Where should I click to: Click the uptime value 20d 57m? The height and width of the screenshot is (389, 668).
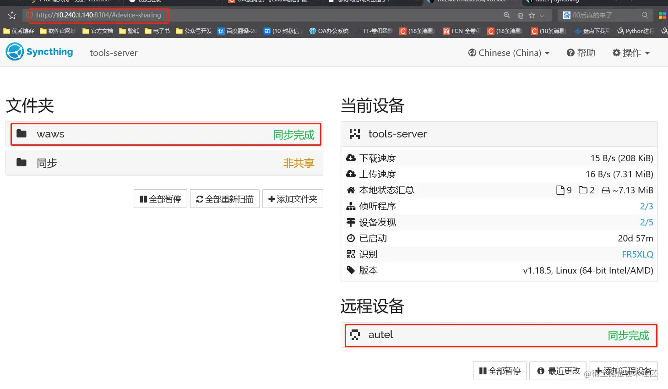pyautogui.click(x=635, y=238)
